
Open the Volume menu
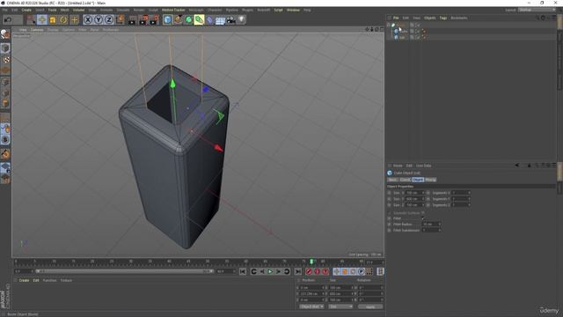(x=78, y=10)
